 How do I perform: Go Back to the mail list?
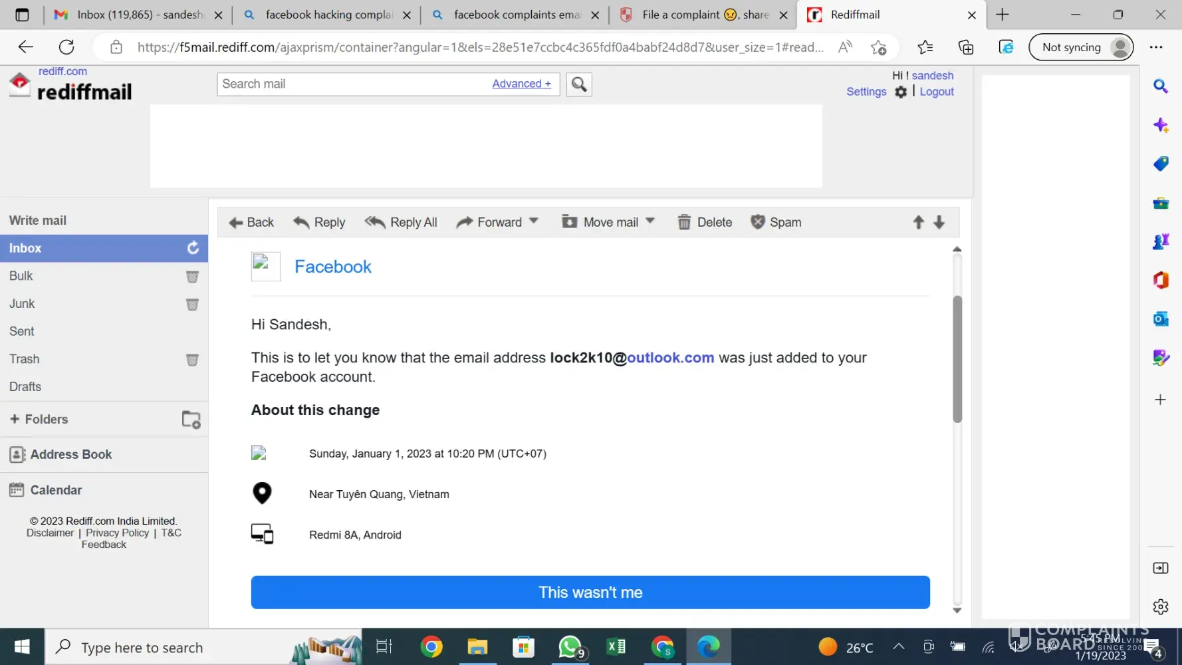tap(251, 222)
